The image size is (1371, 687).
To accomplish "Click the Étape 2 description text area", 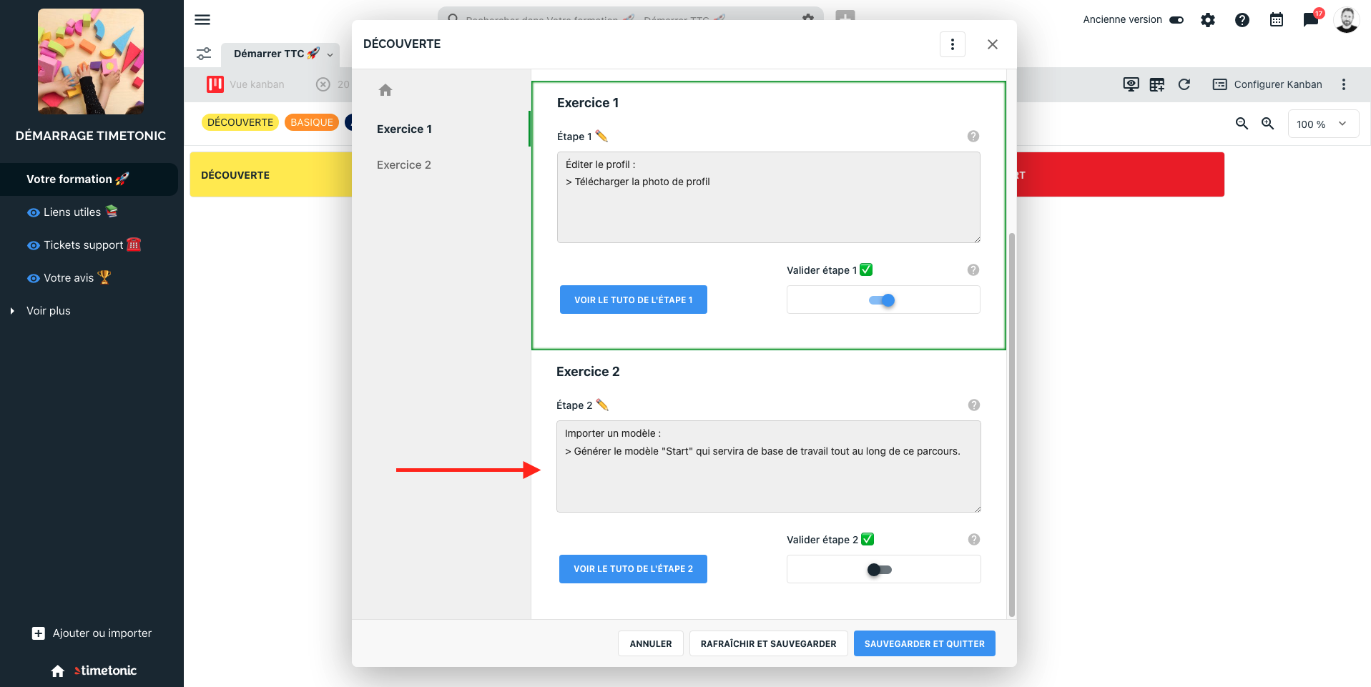I will 769,466.
